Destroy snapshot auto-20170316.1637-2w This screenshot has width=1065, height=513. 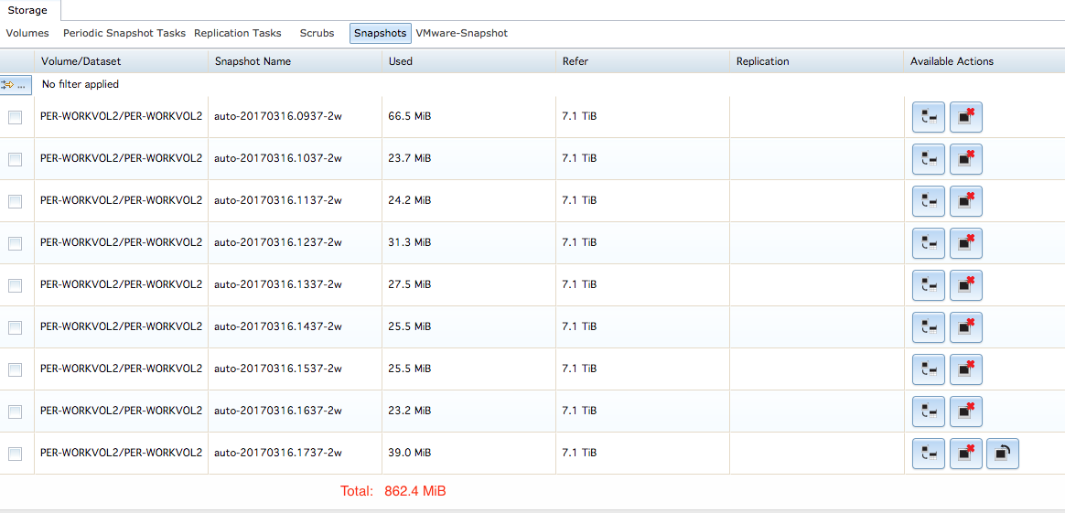(966, 411)
